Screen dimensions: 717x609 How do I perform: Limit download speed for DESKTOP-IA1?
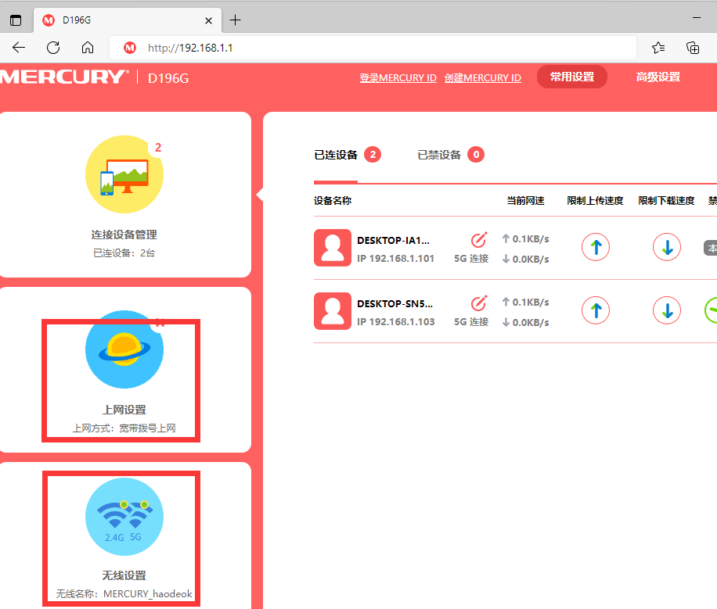(667, 247)
